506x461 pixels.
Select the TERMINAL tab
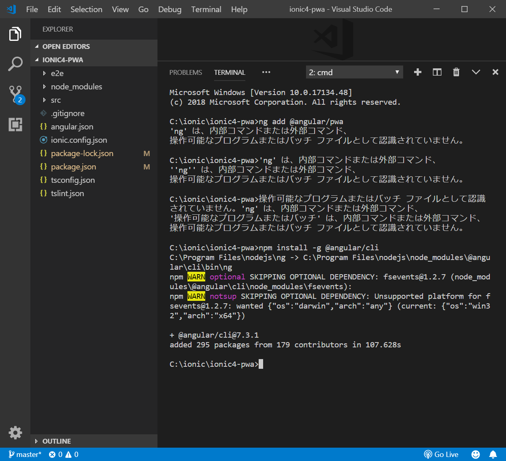[230, 72]
